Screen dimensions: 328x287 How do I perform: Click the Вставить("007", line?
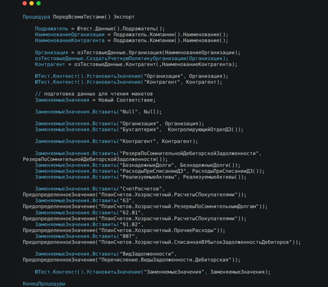pos(86,236)
